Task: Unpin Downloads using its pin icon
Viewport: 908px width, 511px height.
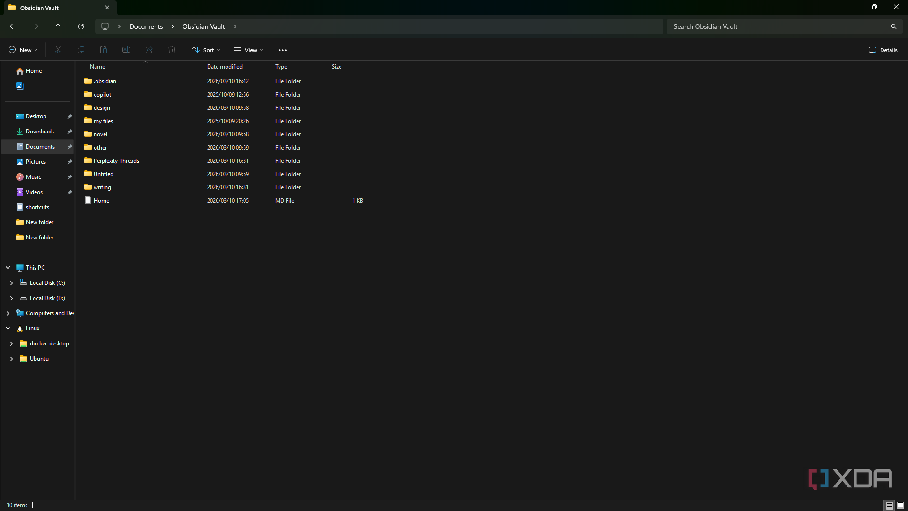Action: pos(70,132)
